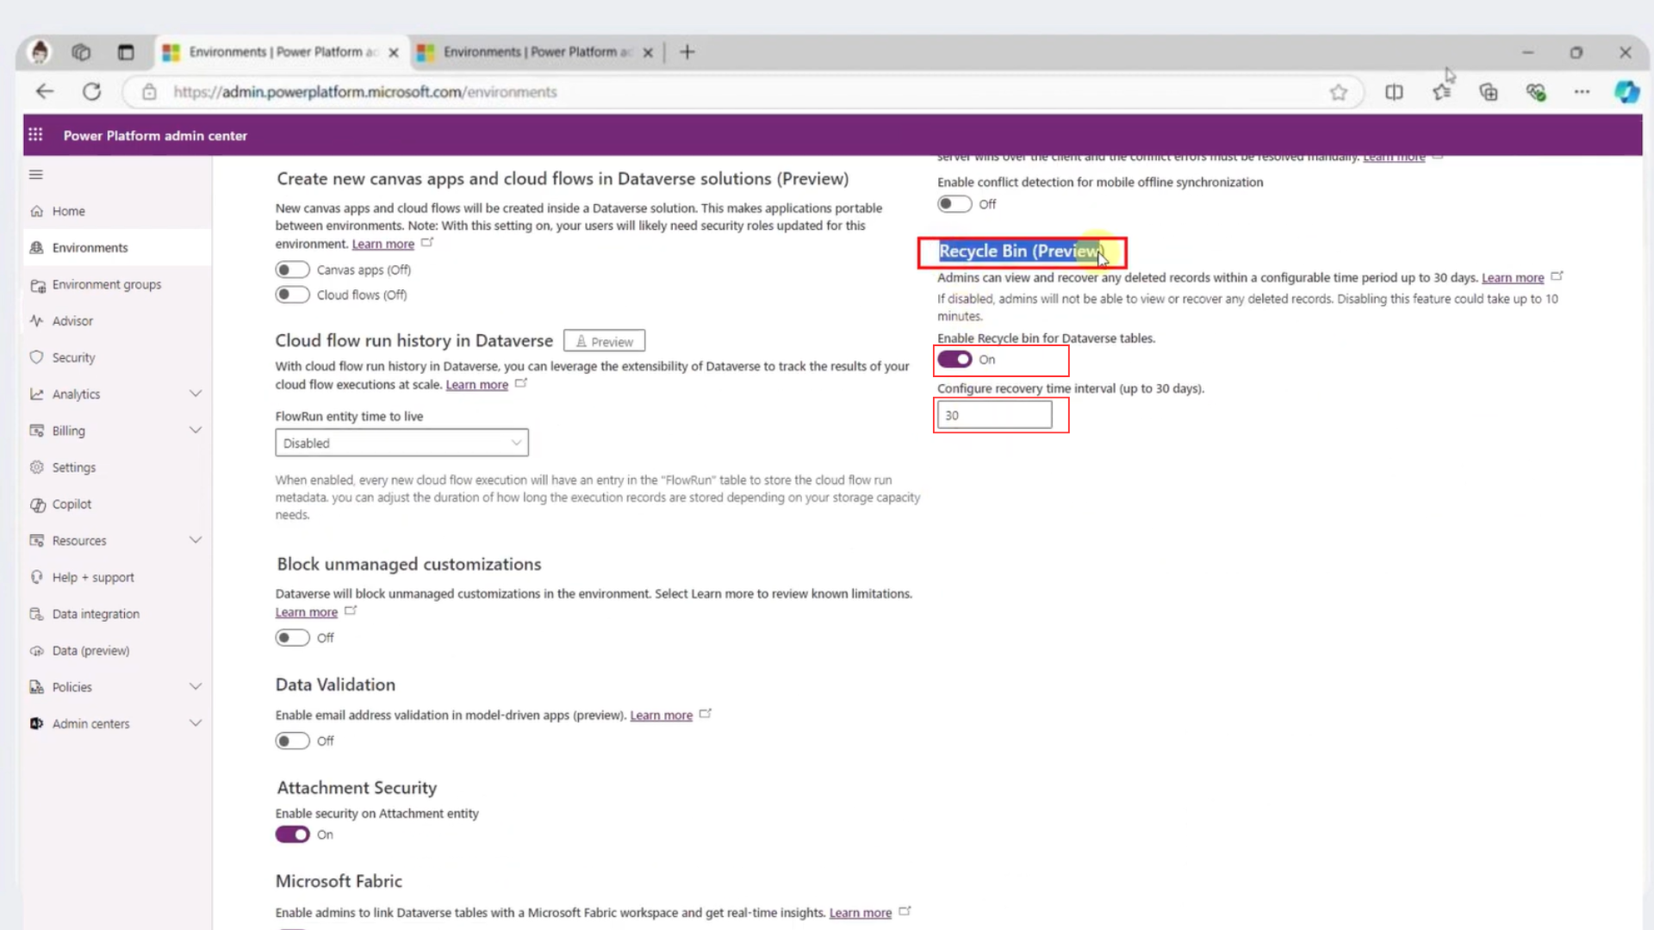Screen dimensions: 1654x930
Task: Open Learn more link under canvas apps section
Action: click(x=382, y=245)
